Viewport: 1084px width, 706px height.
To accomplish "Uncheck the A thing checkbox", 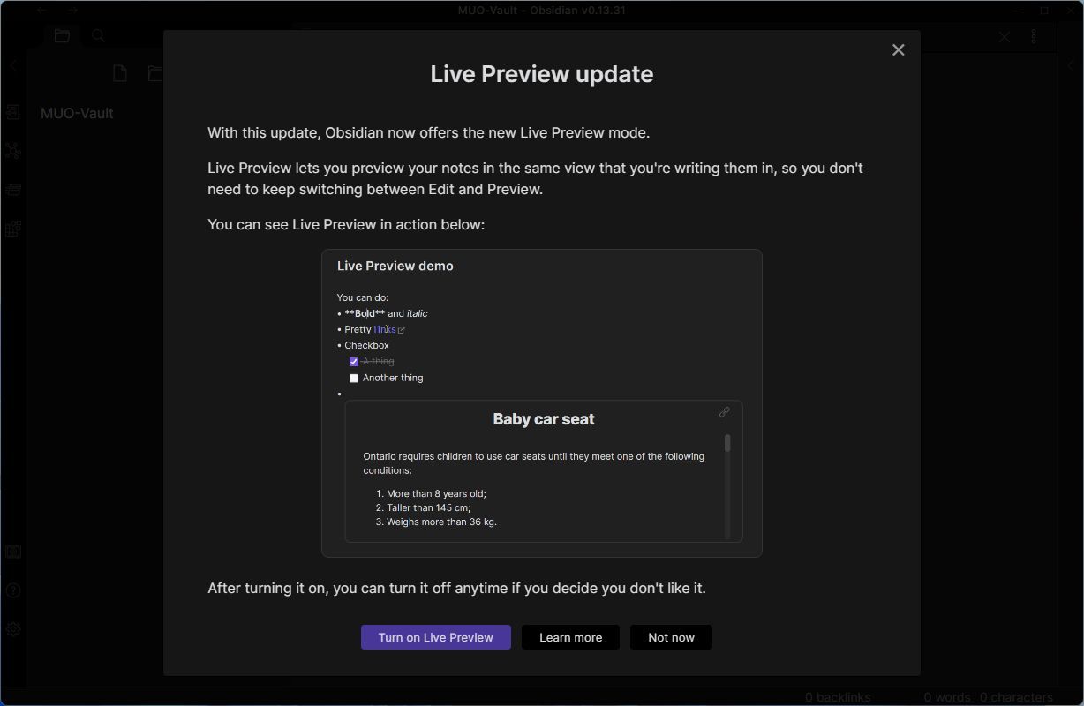I will point(353,361).
